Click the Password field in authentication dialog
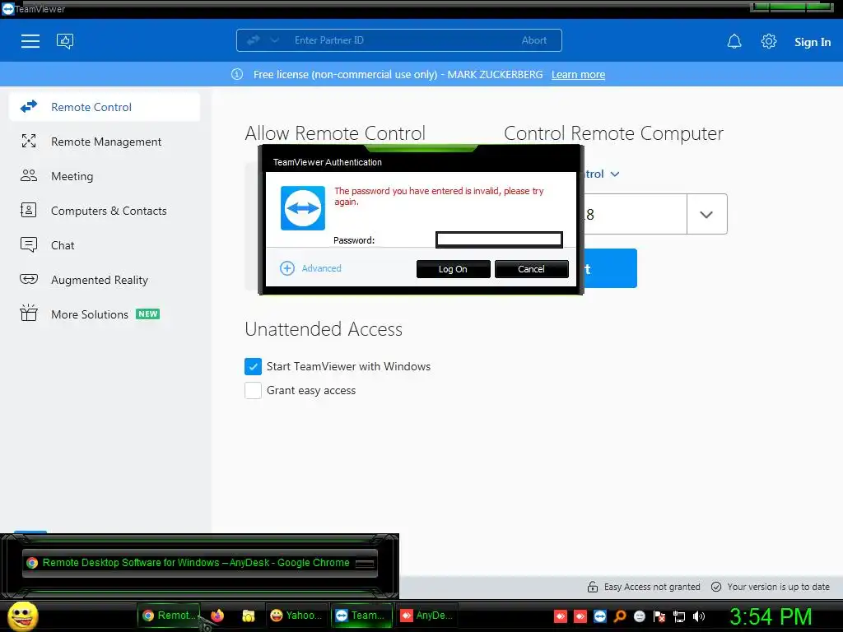The image size is (843, 632). [499, 239]
